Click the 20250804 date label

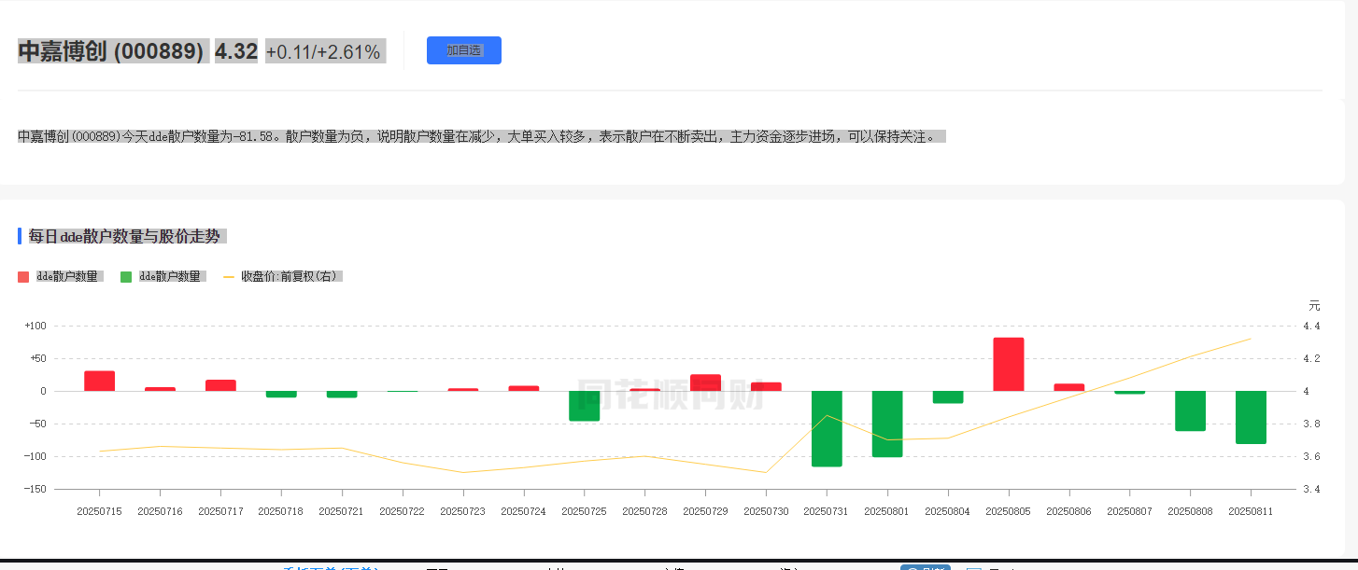tap(948, 511)
